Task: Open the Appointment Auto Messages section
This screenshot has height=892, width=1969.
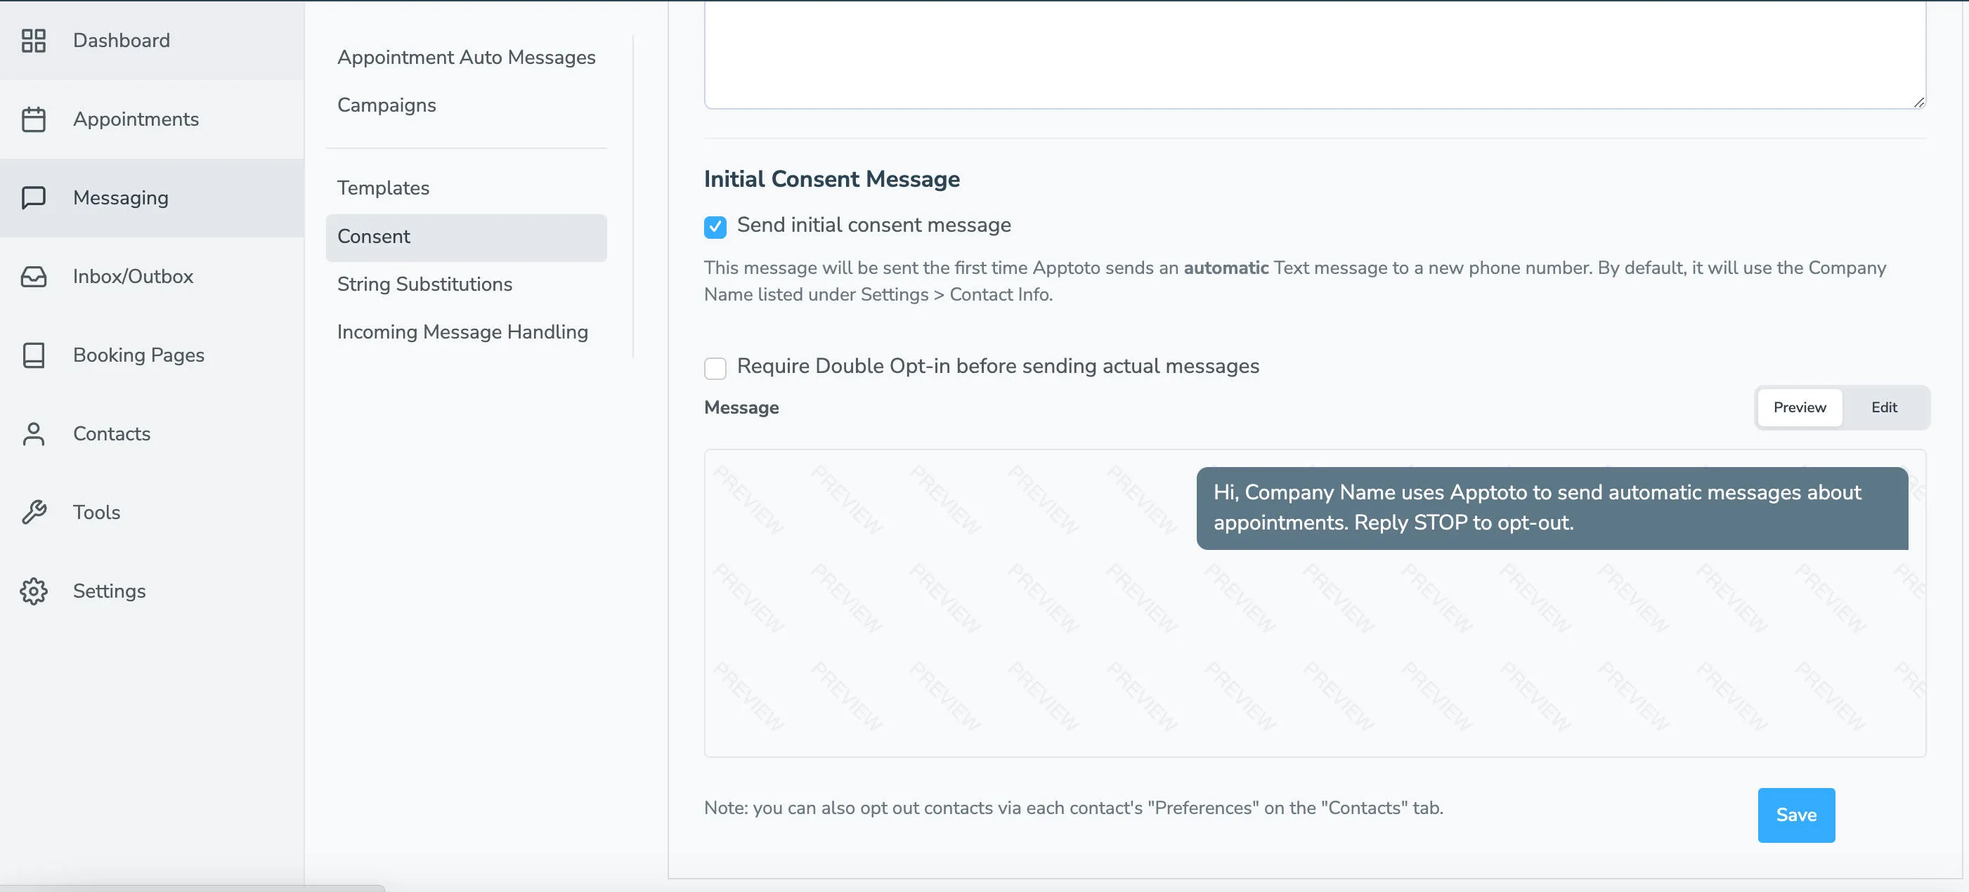Action: coord(467,56)
